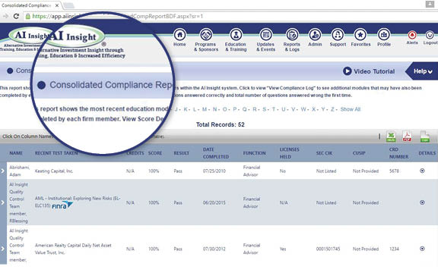The height and width of the screenshot is (273, 438).
Task: Play the Video Tutorial
Action: click(369, 71)
